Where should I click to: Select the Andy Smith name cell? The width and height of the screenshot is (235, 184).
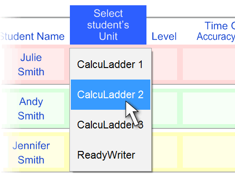pyautogui.click(x=31, y=108)
